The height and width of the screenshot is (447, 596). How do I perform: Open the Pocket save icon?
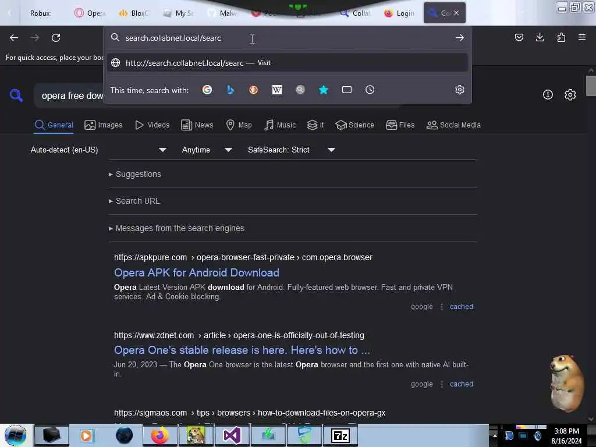pyautogui.click(x=519, y=37)
